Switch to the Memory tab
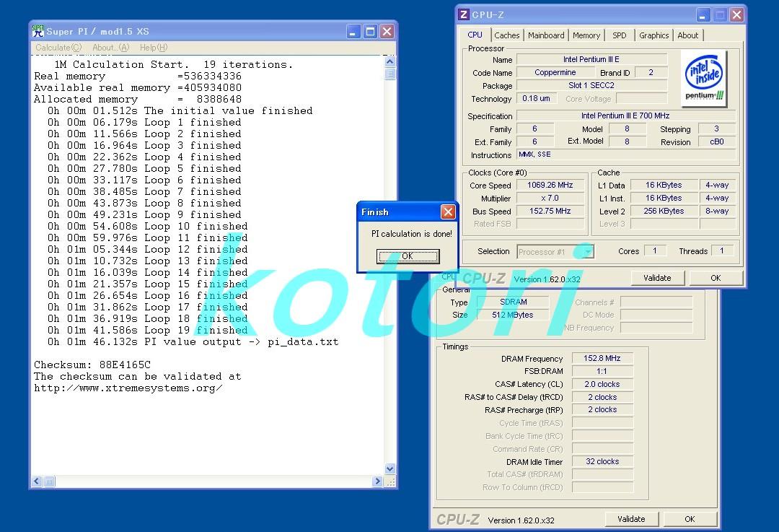Image resolution: width=779 pixels, height=532 pixels. [x=586, y=35]
